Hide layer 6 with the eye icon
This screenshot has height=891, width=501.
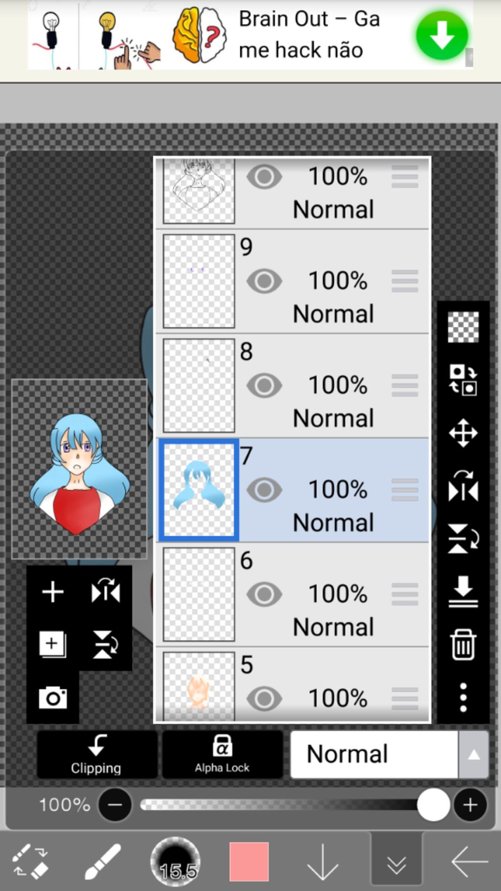tap(264, 594)
